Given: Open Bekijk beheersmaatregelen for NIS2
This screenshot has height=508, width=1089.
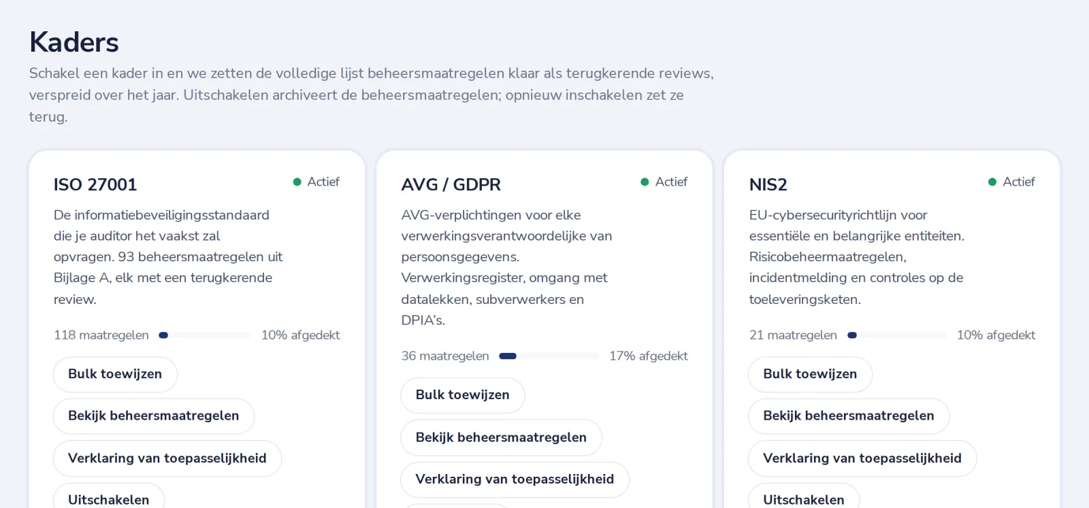Looking at the screenshot, I should pyautogui.click(x=849, y=416).
